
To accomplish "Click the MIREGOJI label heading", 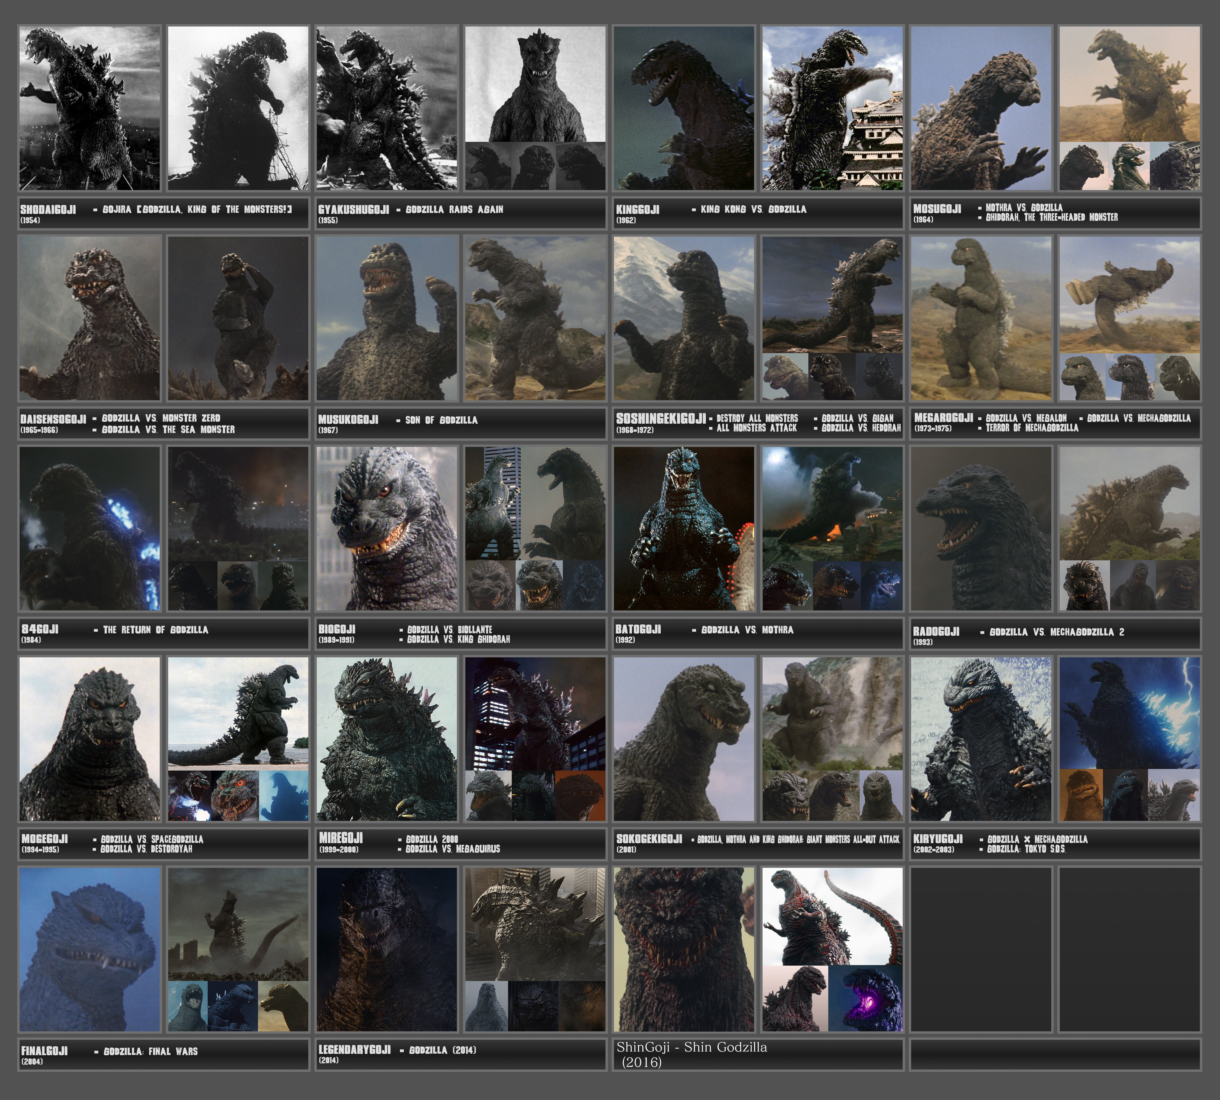I will point(341,838).
